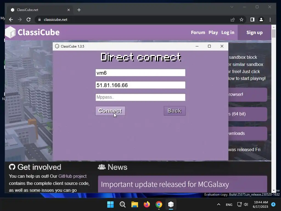The height and width of the screenshot is (211, 281).
Task: Focus the username field containing vm6
Action: (140, 73)
